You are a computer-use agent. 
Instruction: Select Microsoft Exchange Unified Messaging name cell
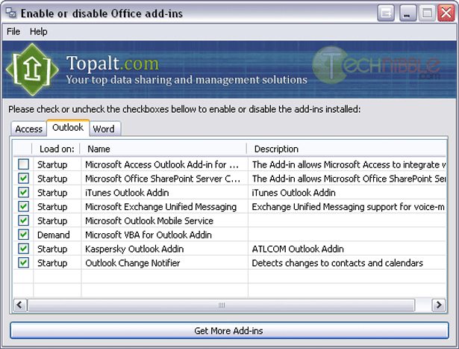click(160, 207)
